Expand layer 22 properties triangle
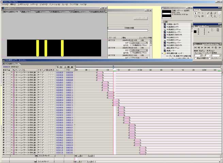The image size is (223, 163). 12,80
